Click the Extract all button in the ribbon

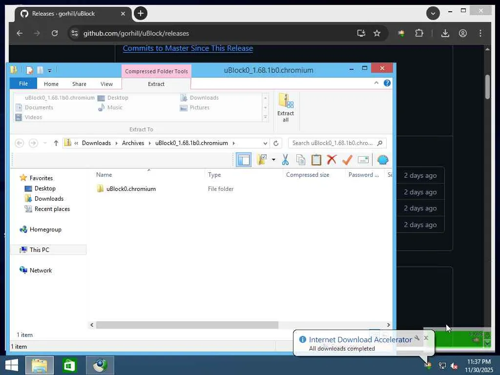coord(285,108)
